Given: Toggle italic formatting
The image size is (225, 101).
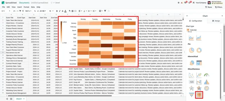Looking at the screenshot, I should tap(60, 11).
